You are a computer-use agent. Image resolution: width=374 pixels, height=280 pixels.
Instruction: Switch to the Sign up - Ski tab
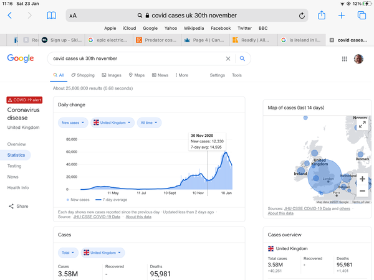[x=62, y=40]
